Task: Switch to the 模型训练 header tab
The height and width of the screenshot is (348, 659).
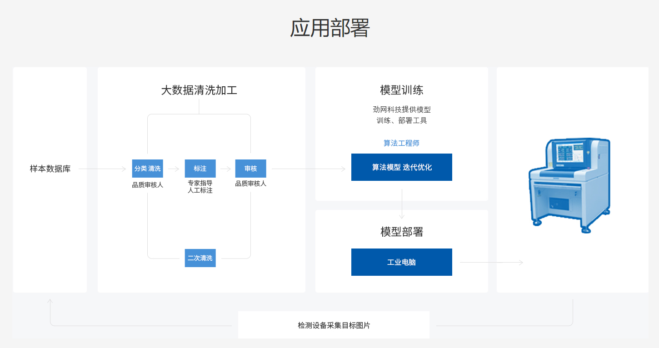Action: pyautogui.click(x=401, y=89)
